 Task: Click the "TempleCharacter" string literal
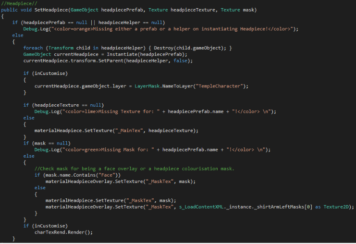coord(220,86)
